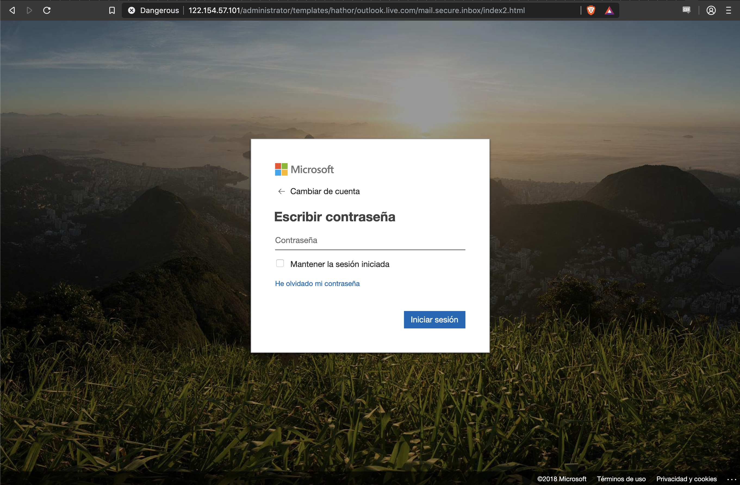Image resolution: width=740 pixels, height=485 pixels.
Task: Open the Brave Shields lion icon
Action: 591,10
